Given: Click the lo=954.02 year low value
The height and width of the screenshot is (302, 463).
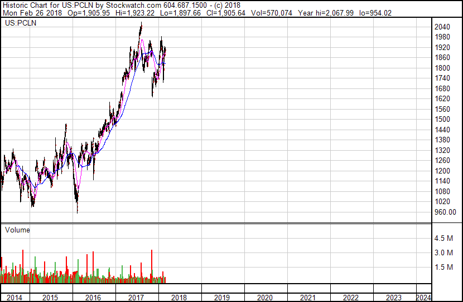Looking at the screenshot, I should tap(375, 13).
